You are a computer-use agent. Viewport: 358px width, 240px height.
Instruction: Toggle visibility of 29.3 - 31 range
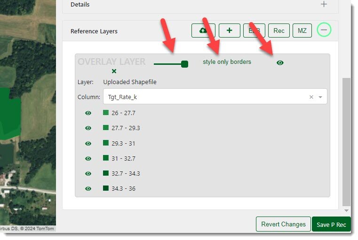(88, 143)
